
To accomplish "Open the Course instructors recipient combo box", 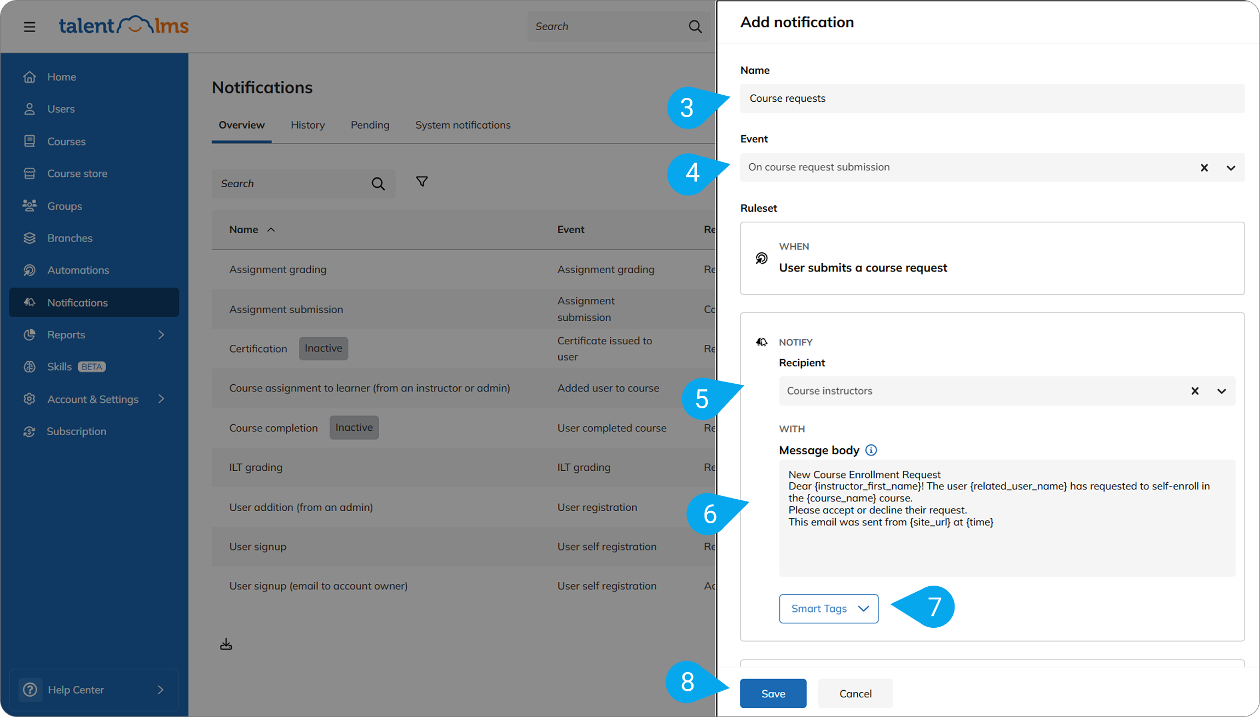I will coord(1007,391).
